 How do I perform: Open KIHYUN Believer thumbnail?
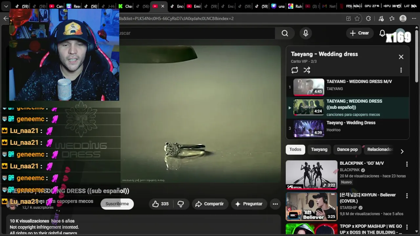click(x=311, y=206)
